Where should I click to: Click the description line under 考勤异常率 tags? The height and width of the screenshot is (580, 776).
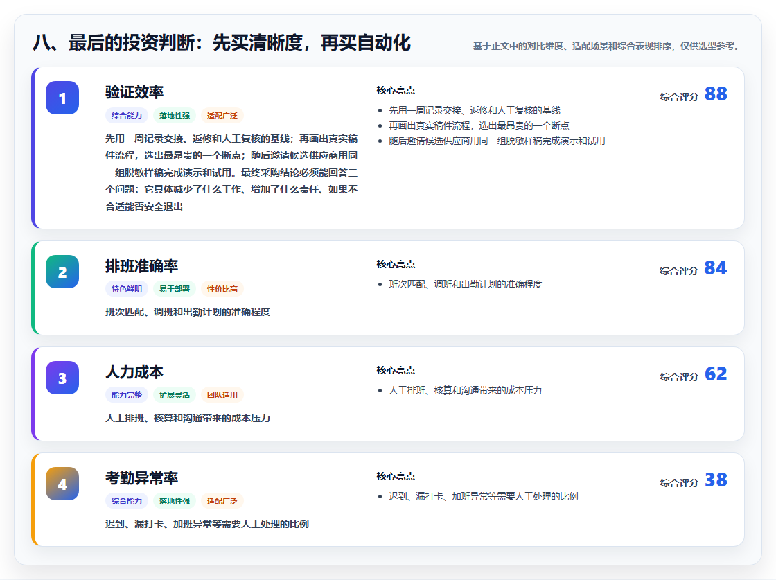pyautogui.click(x=207, y=524)
